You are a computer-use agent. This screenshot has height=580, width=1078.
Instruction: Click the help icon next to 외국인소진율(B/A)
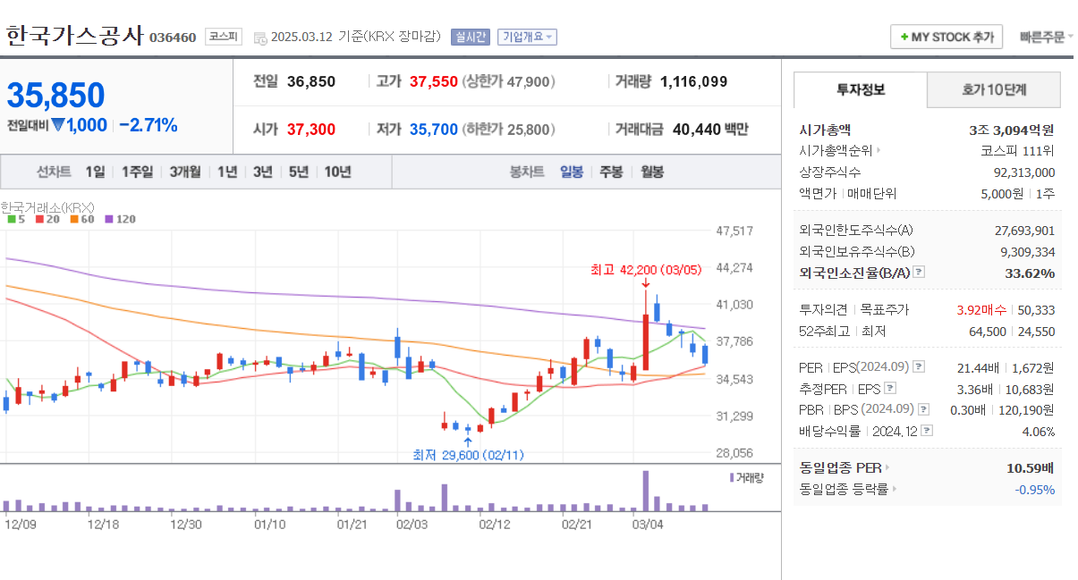tap(918, 273)
